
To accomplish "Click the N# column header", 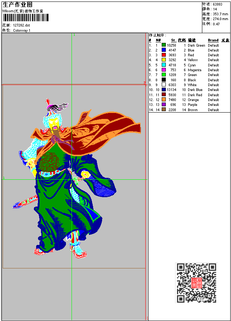I will click(158, 40).
